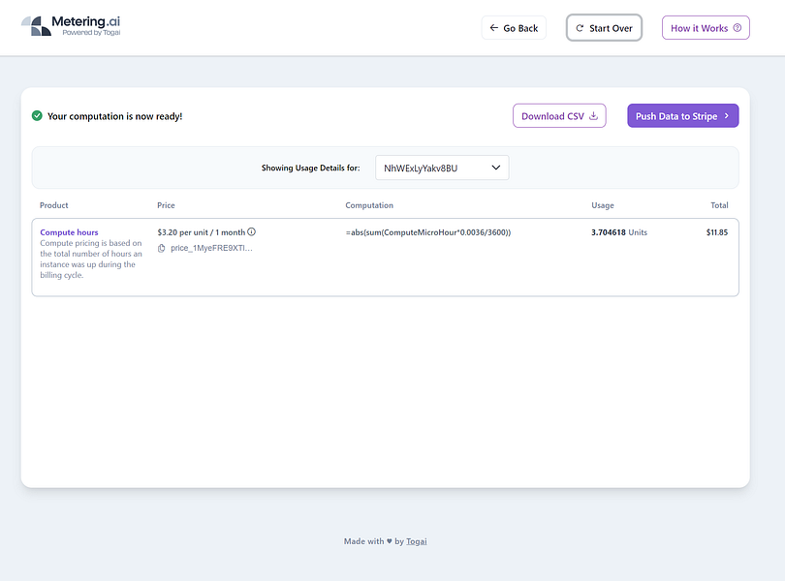Click the Go Back button

514,28
